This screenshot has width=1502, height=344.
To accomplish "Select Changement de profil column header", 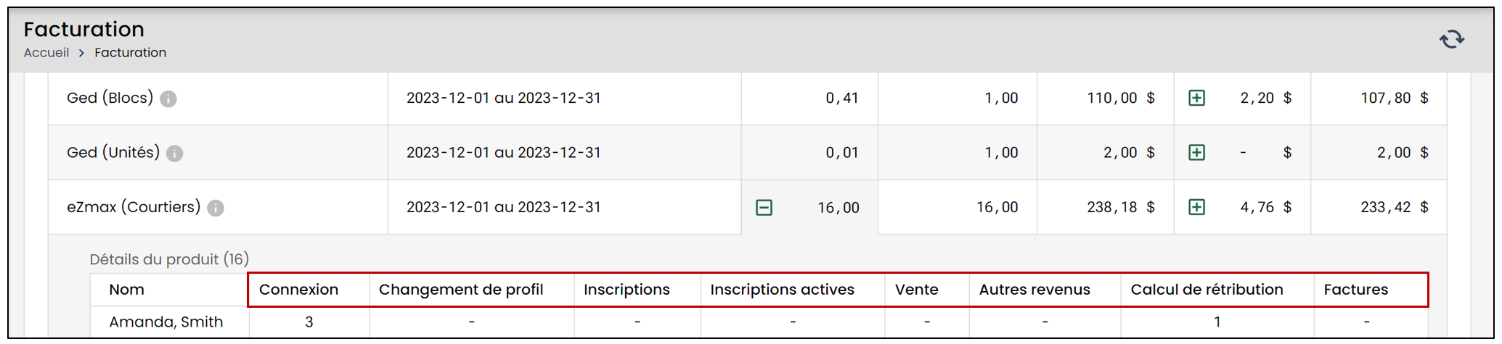I will click(x=461, y=290).
